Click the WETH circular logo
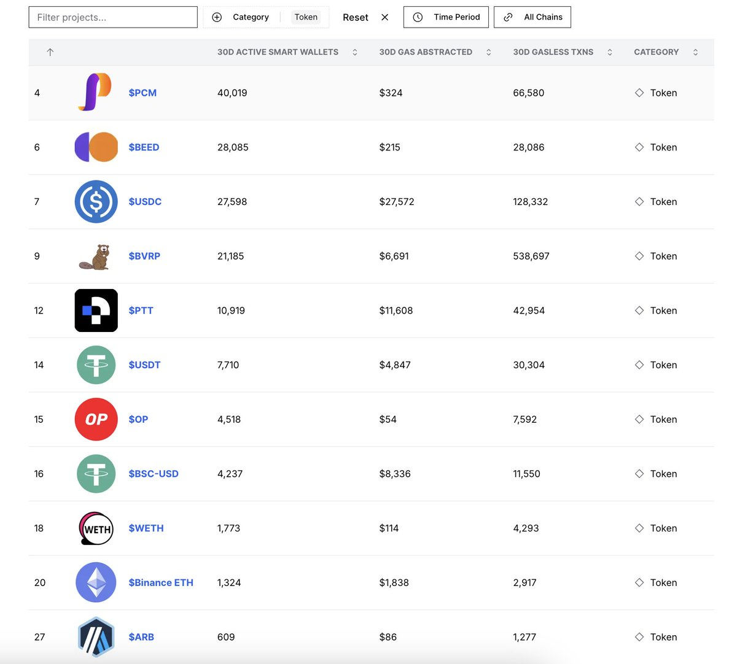This screenshot has height=664, width=737. [96, 528]
